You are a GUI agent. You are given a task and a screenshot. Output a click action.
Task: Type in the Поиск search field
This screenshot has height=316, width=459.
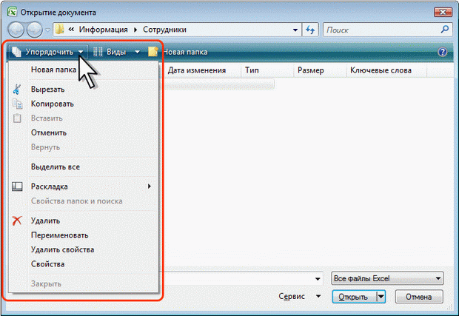coord(379,30)
